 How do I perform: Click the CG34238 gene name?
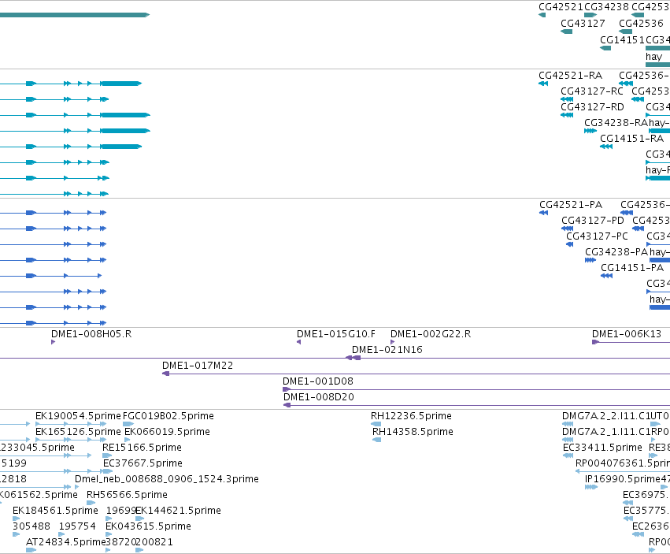606,7
